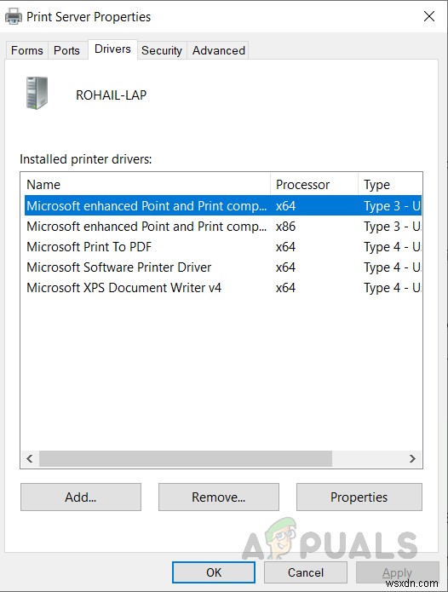Click the Type column header
448x592 pixels.
pyautogui.click(x=390, y=184)
